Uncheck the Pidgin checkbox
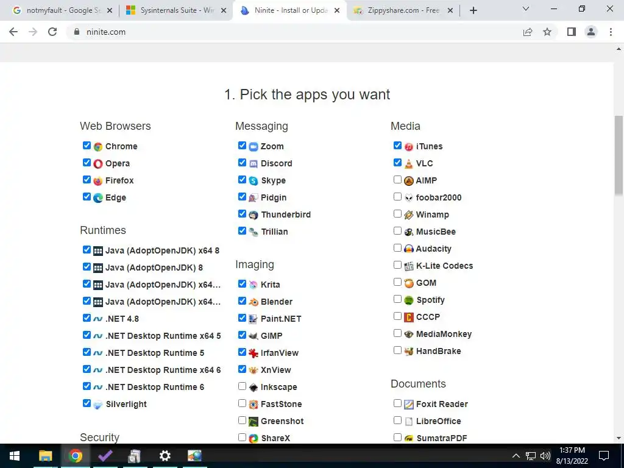Image resolution: width=624 pixels, height=468 pixels. pyautogui.click(x=242, y=197)
